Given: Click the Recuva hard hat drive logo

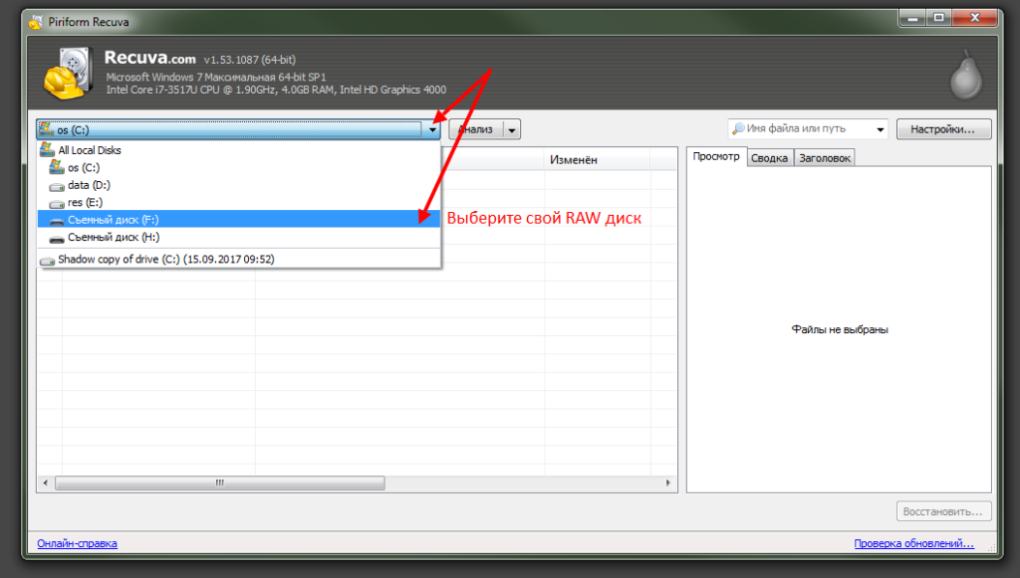Looking at the screenshot, I should 67,74.
